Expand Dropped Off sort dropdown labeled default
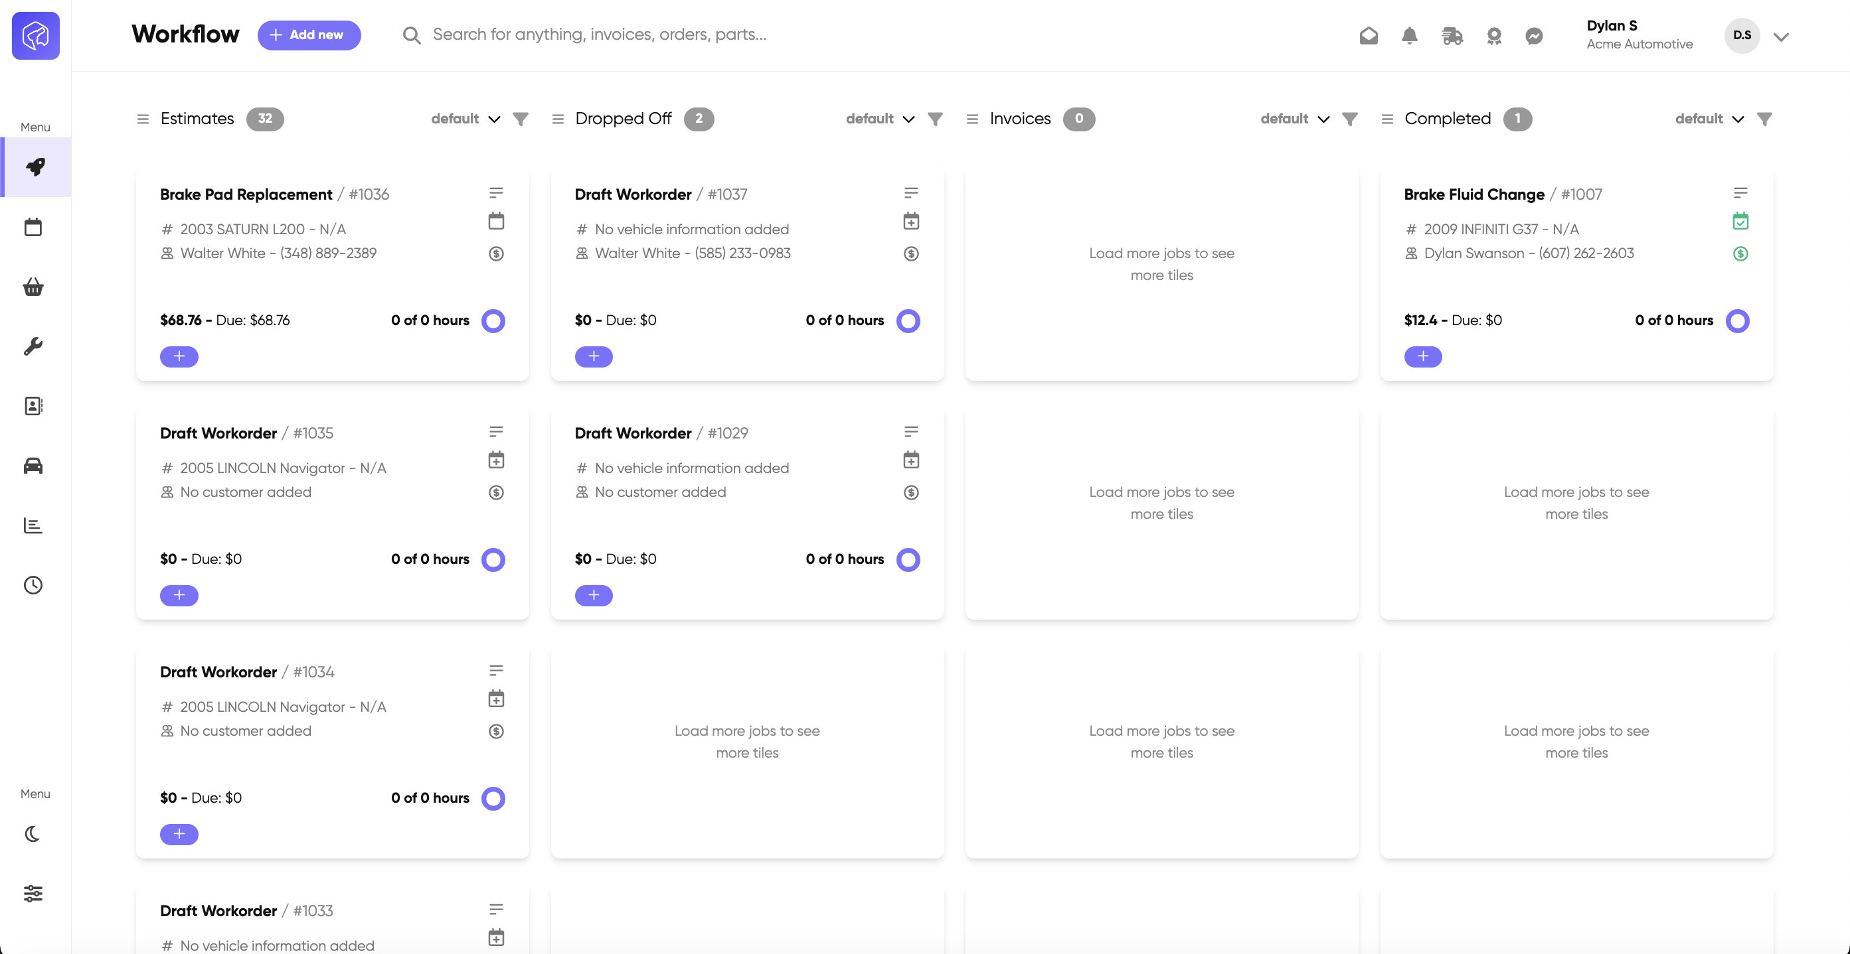The height and width of the screenshot is (954, 1850). (880, 119)
